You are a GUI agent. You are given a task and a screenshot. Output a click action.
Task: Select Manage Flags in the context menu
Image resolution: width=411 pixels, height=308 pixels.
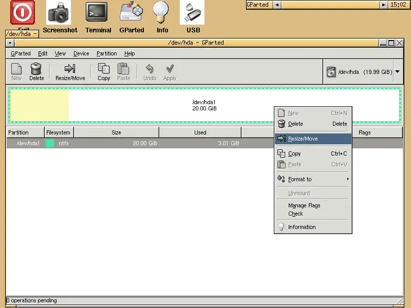tap(313, 205)
